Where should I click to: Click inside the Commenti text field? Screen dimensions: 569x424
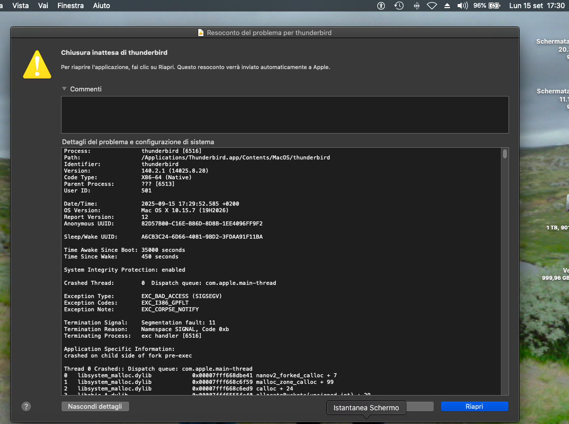pos(285,114)
